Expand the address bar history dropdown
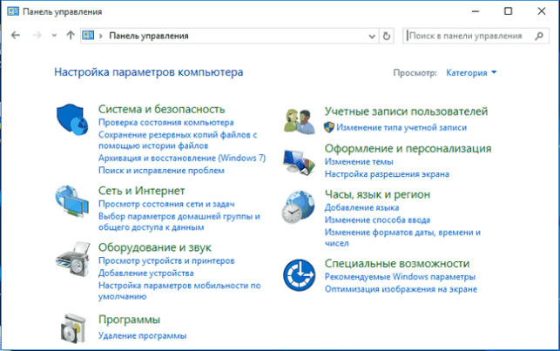The width and height of the screenshot is (560, 351). (372, 36)
